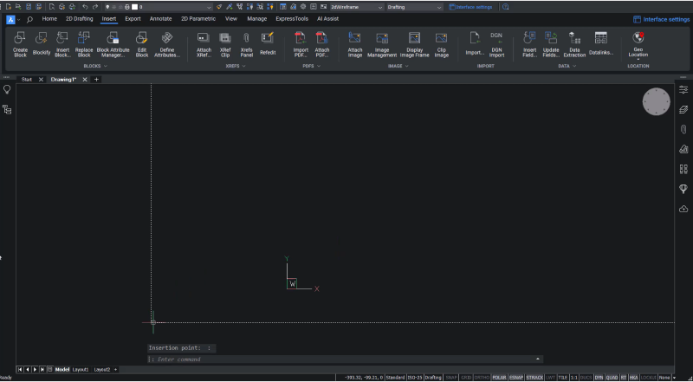Screen dimensions: 693x382
Task: Click the new drawing tab plus button
Action: click(x=96, y=80)
